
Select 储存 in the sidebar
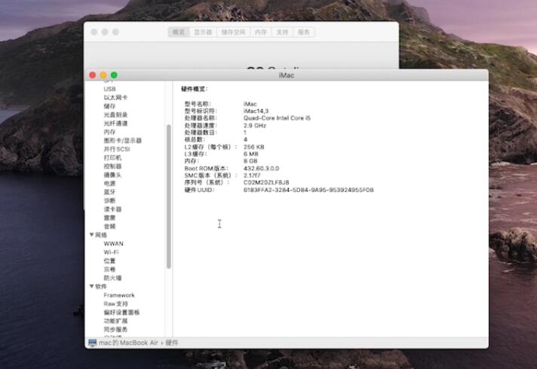pos(109,106)
